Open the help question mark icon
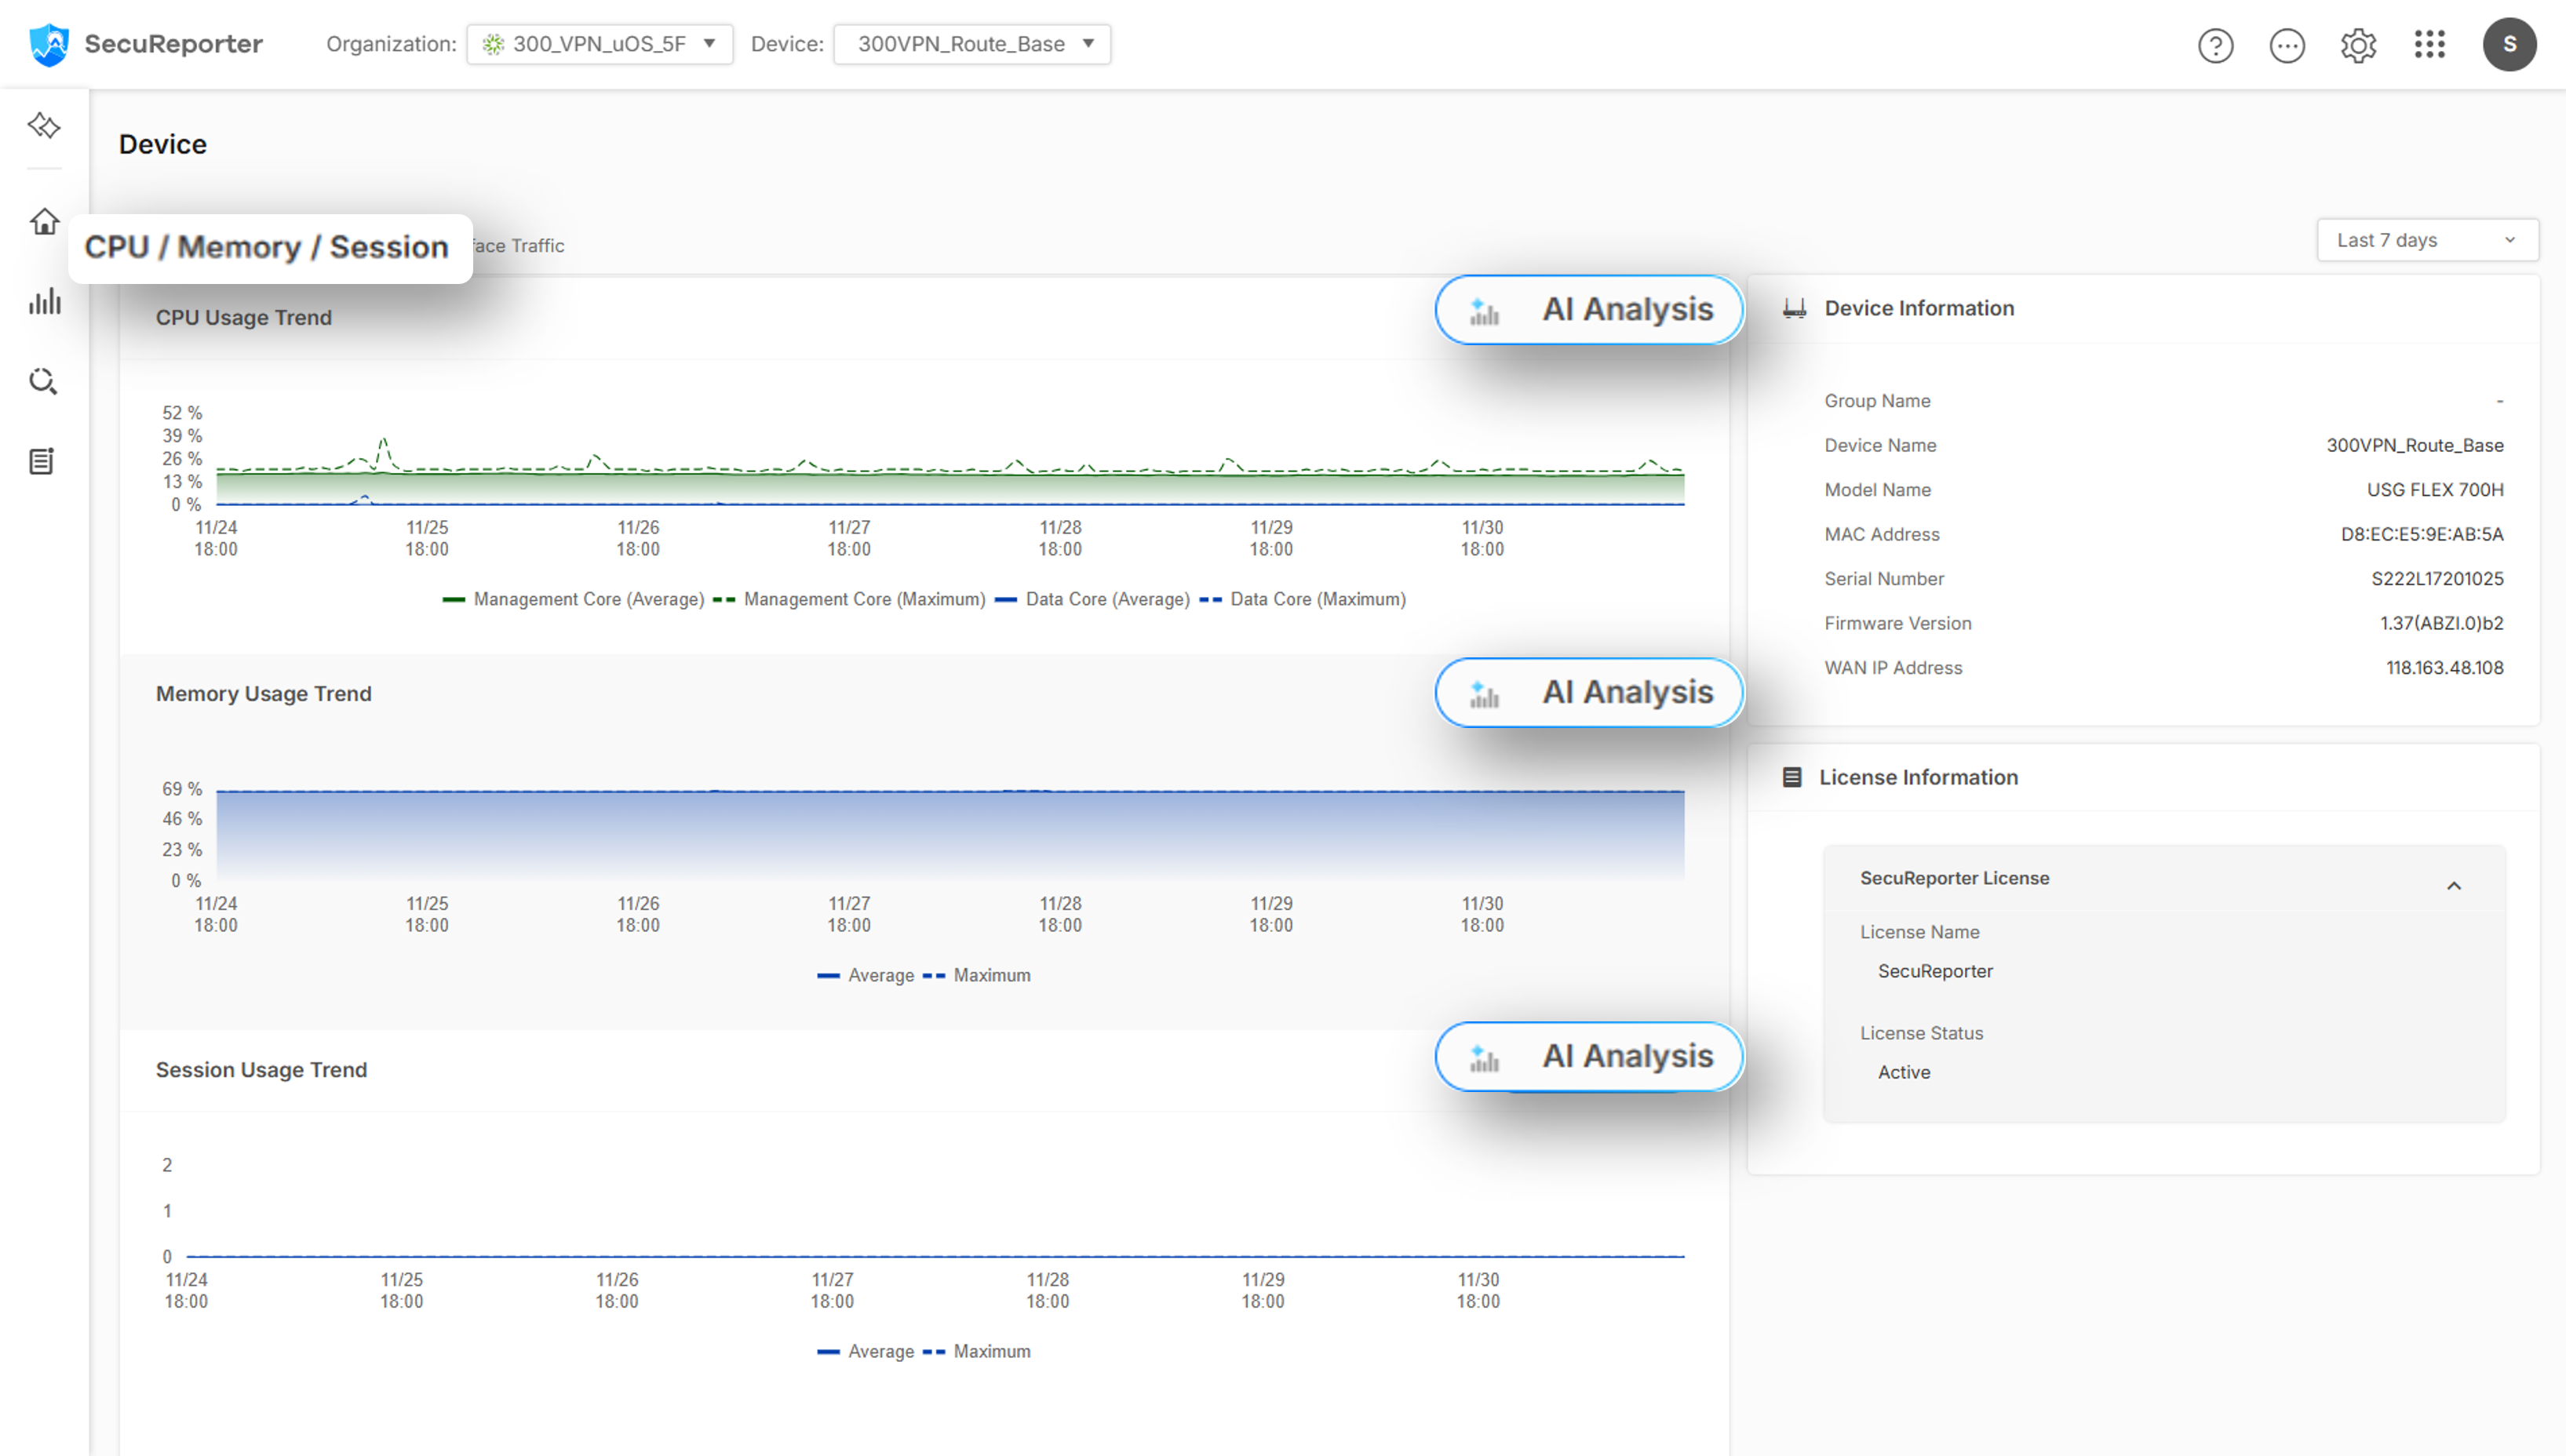Viewport: 2566px width, 1456px height. (x=2215, y=45)
